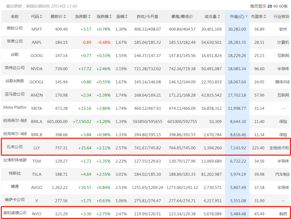Select LLY P/E value 223.40
The image size is (291, 219).
point(258,148)
